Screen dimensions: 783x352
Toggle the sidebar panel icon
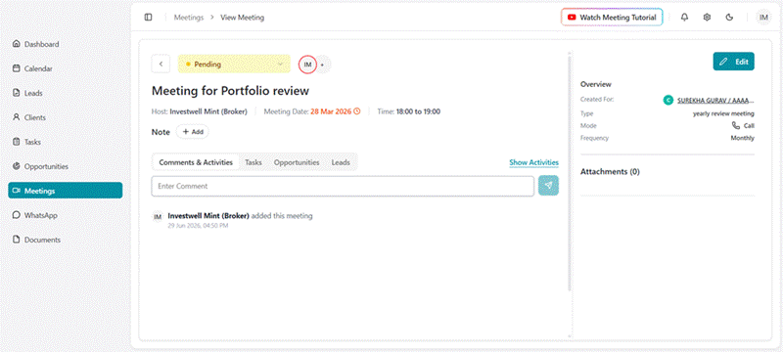click(149, 18)
